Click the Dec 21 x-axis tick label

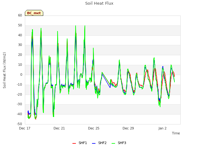(x=59, y=128)
